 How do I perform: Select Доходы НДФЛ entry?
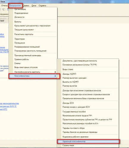point(69,74)
